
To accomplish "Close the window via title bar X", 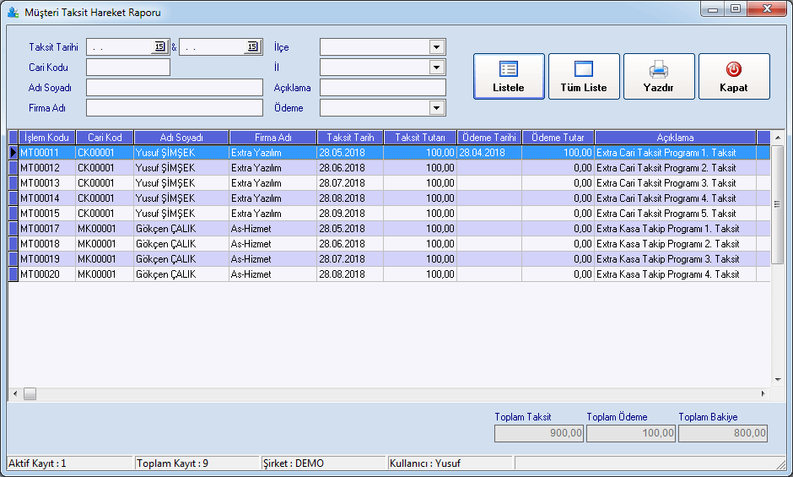I will point(767,9).
